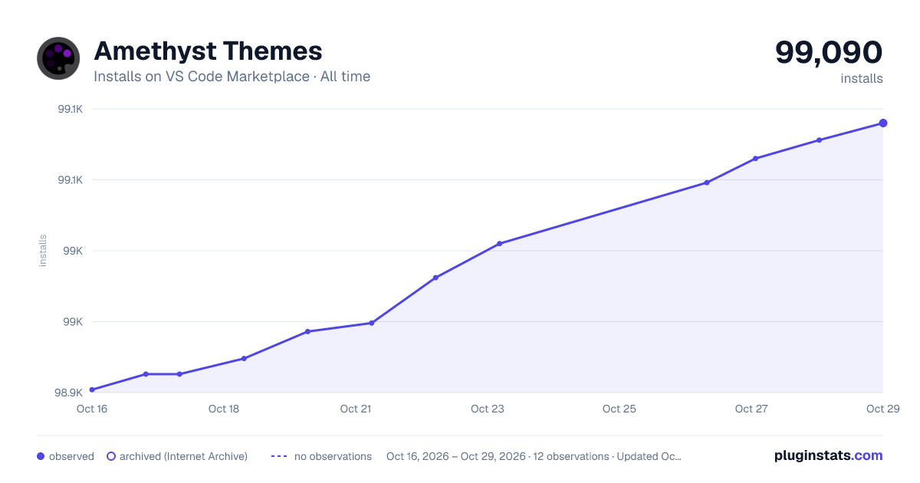The height and width of the screenshot is (483, 920).
Task: Click the 'observed' legend text
Action: click(x=71, y=456)
